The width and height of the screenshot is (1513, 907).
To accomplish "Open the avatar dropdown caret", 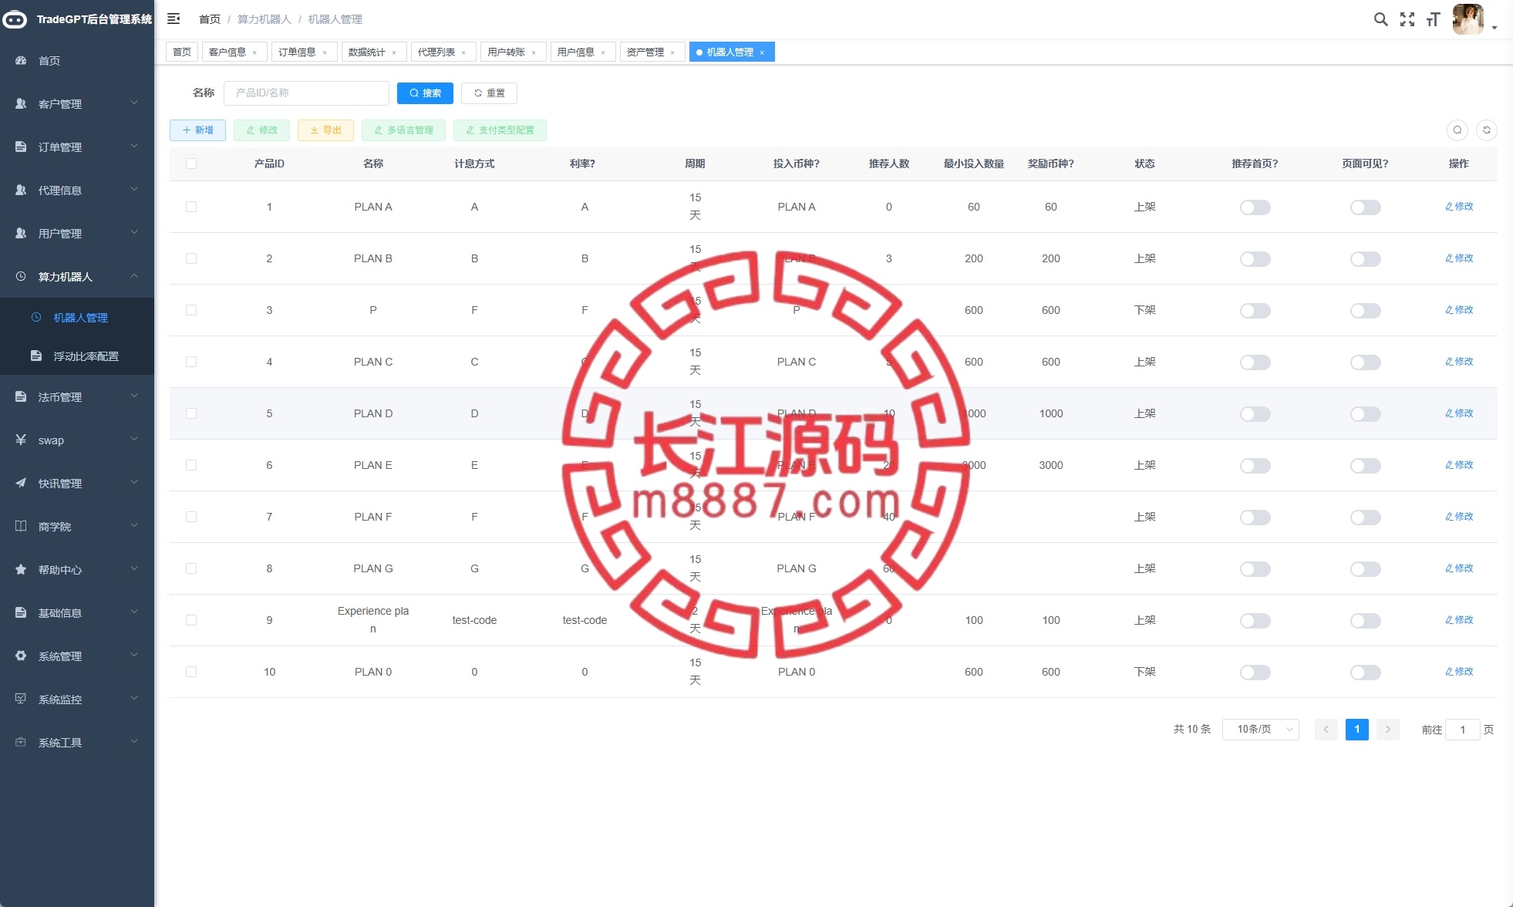I will (1494, 28).
